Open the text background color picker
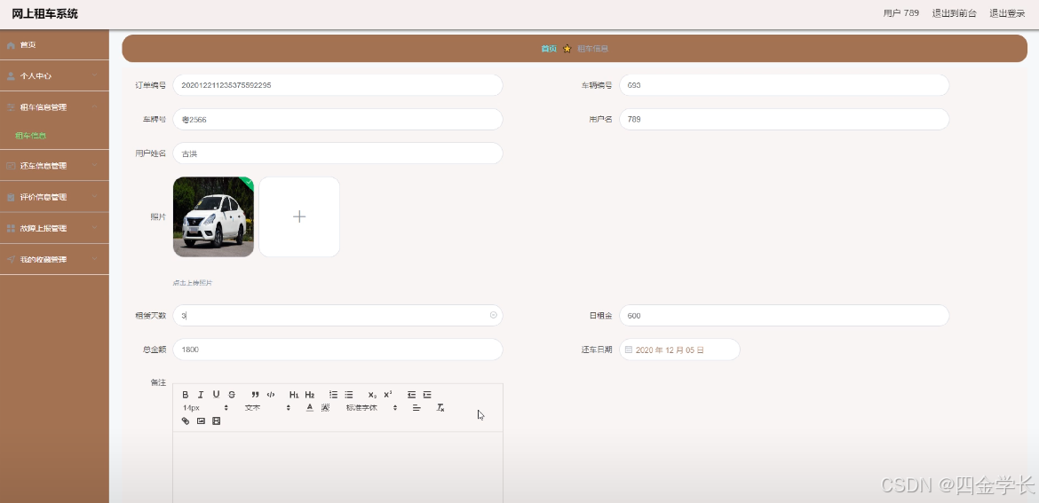 [325, 408]
